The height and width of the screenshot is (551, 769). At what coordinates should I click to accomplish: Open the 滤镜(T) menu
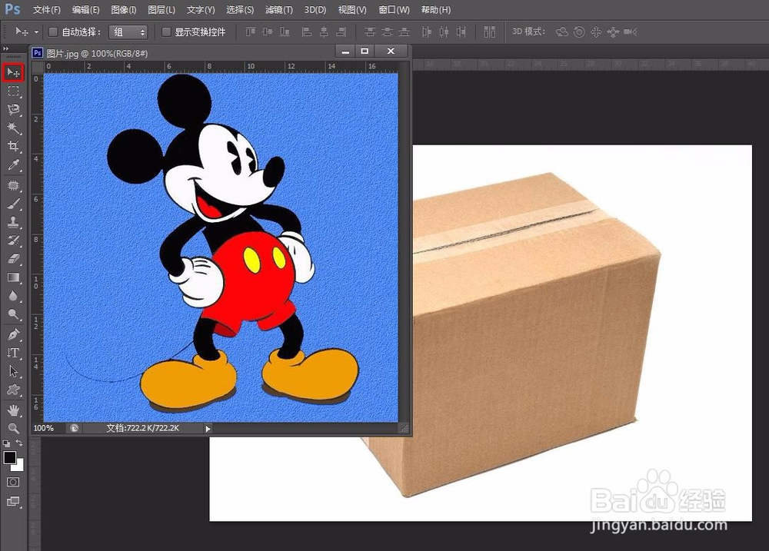coord(278,10)
